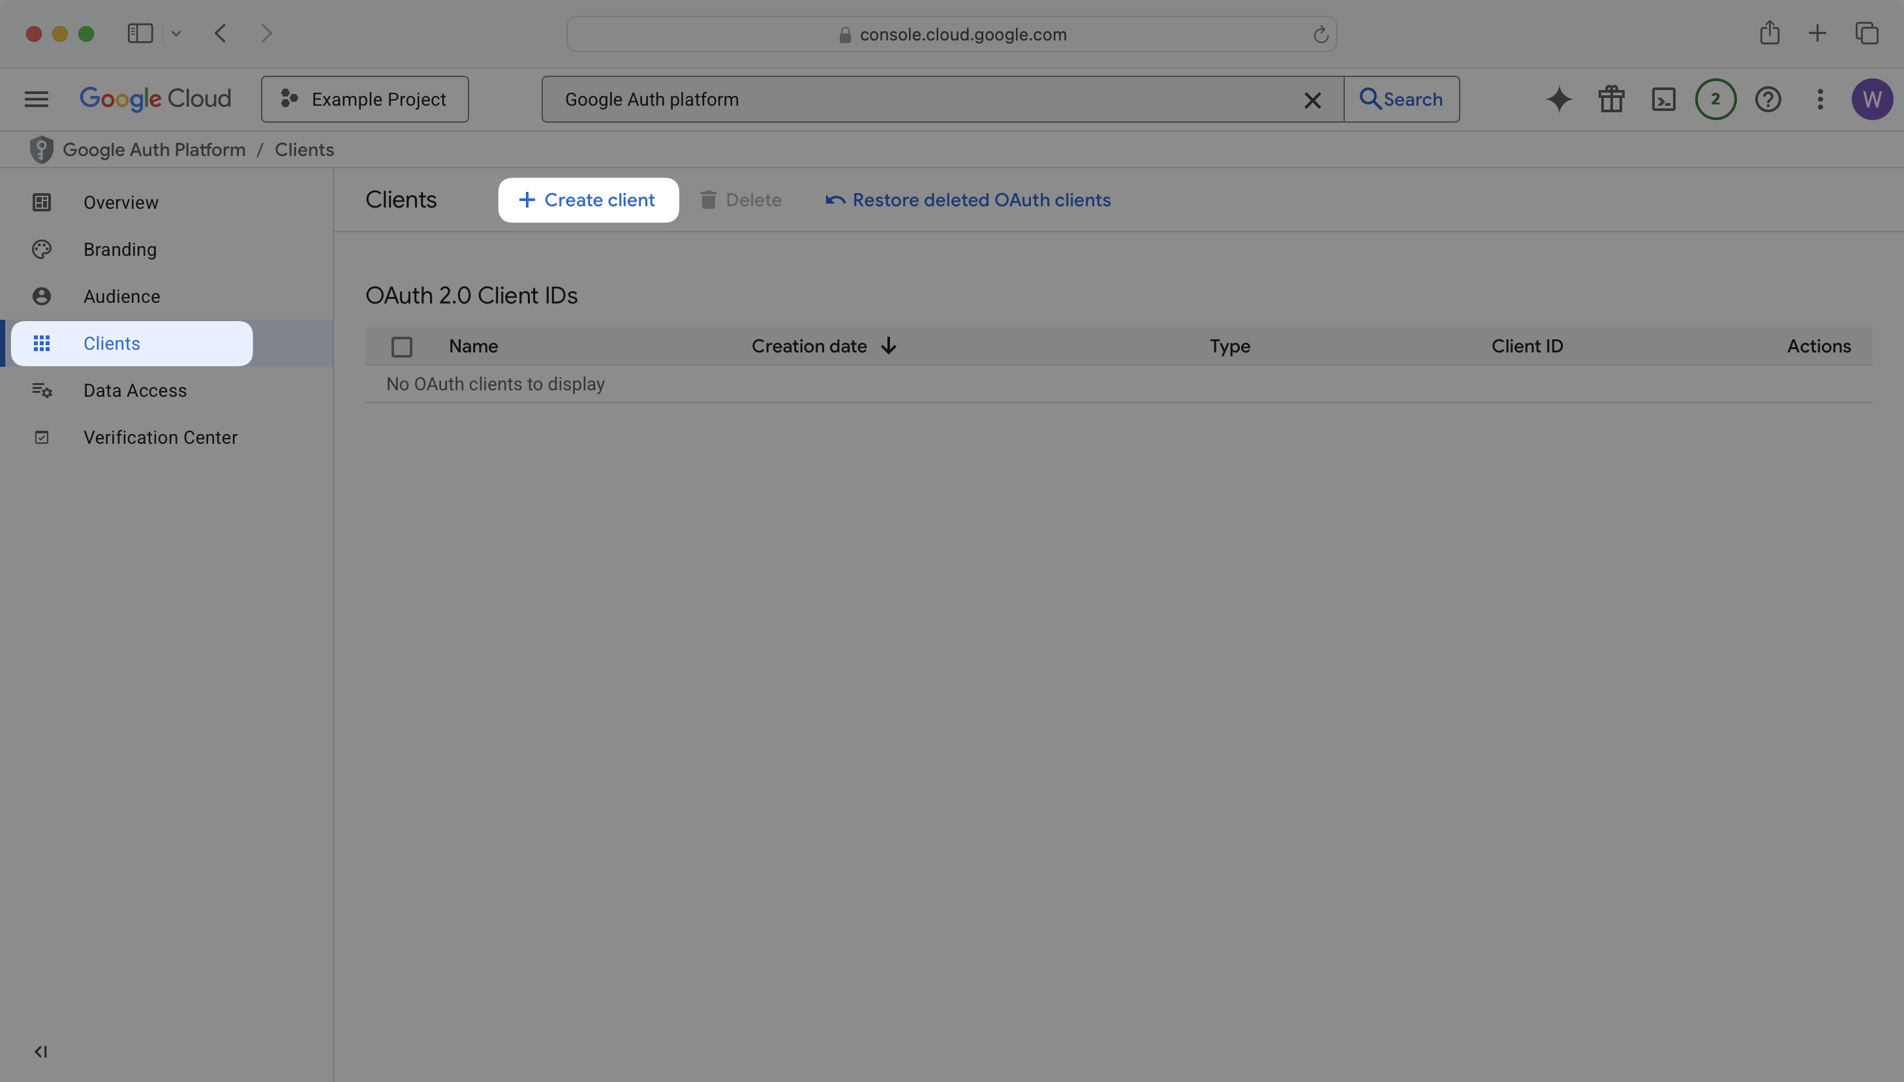Expand the Safari tab overview chevron
Screen dimensions: 1904x1082
click(177, 33)
